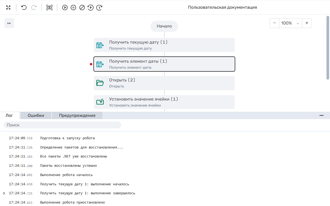Click the canvas vertical scrollbar

point(328,48)
